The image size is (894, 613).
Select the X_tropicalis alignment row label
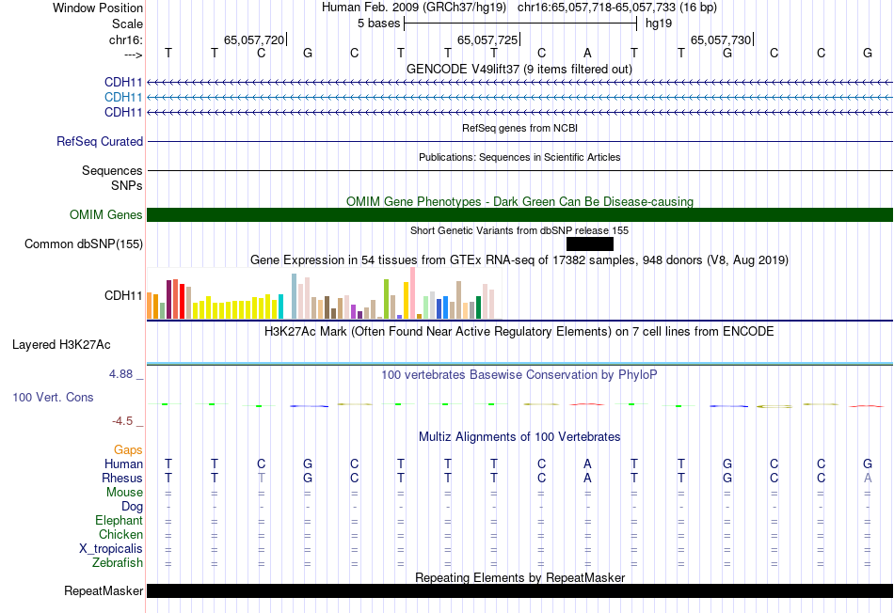click(111, 549)
